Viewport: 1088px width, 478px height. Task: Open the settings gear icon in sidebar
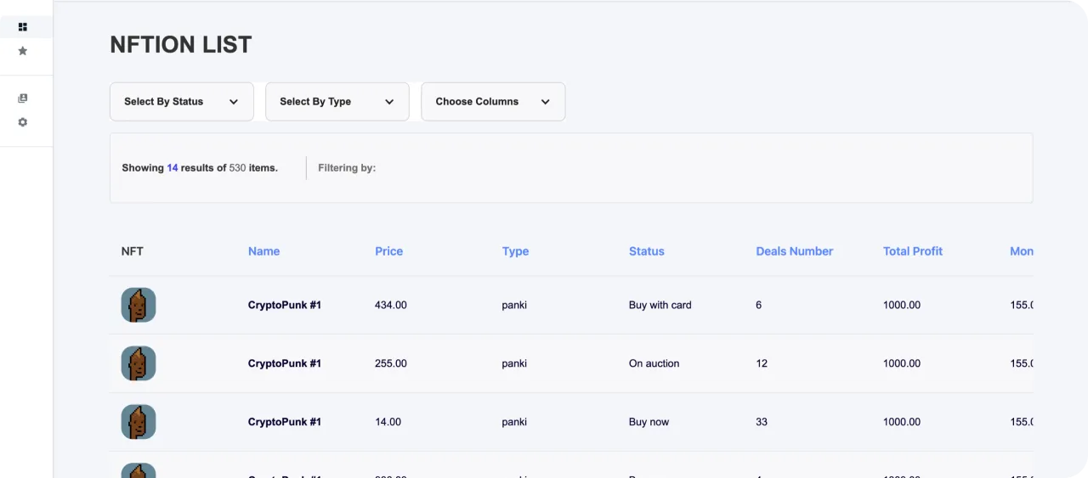click(23, 122)
